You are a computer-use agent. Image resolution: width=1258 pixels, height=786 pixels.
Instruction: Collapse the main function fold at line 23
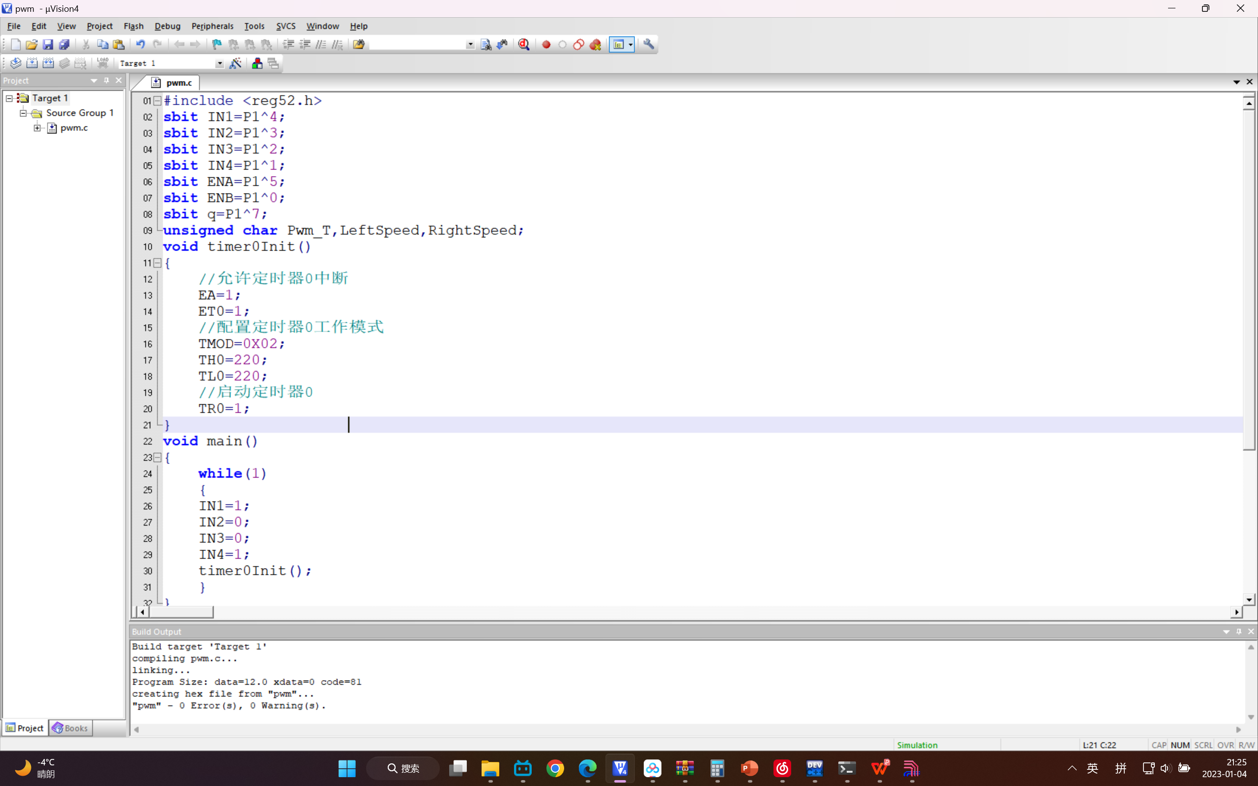pyautogui.click(x=158, y=457)
